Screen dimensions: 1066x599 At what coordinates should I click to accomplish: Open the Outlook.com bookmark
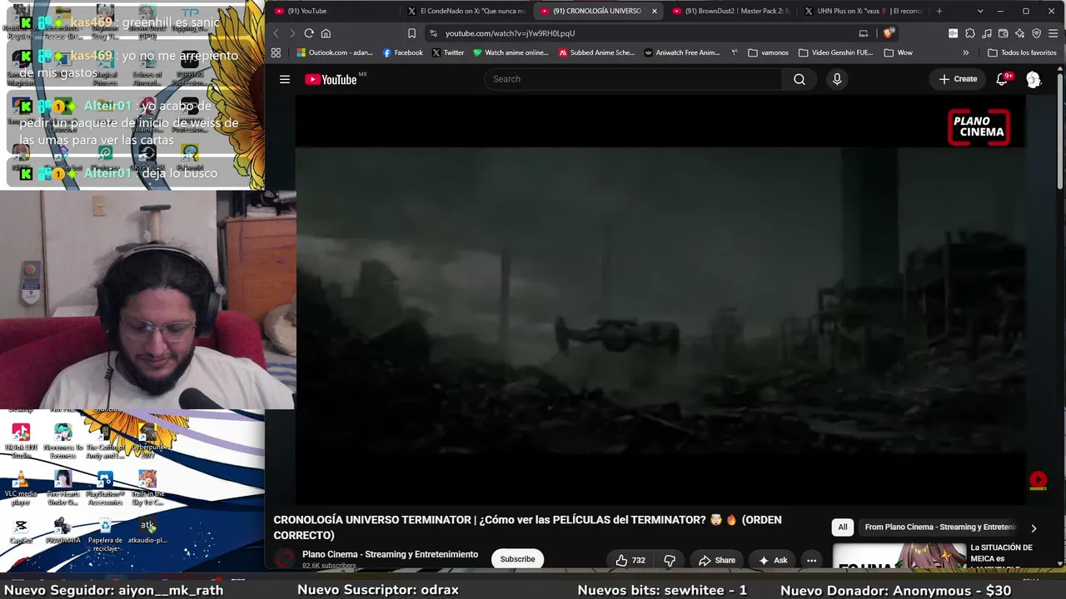(335, 52)
